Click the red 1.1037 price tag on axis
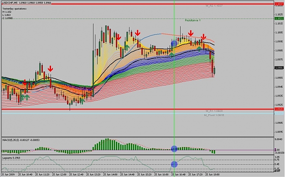This screenshot has height=177, width=285. coord(279,4)
